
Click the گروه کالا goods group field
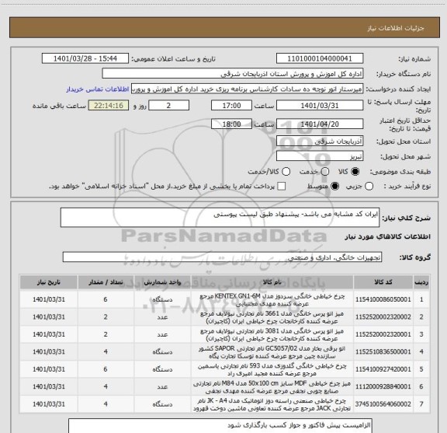coord(222,257)
